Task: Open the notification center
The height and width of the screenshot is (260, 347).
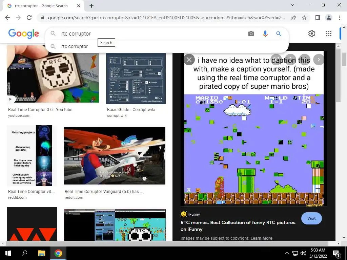Action: (336, 253)
